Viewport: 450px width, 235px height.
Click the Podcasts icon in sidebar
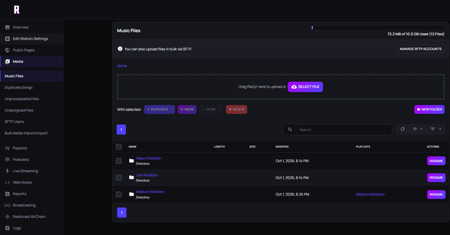tap(8, 160)
